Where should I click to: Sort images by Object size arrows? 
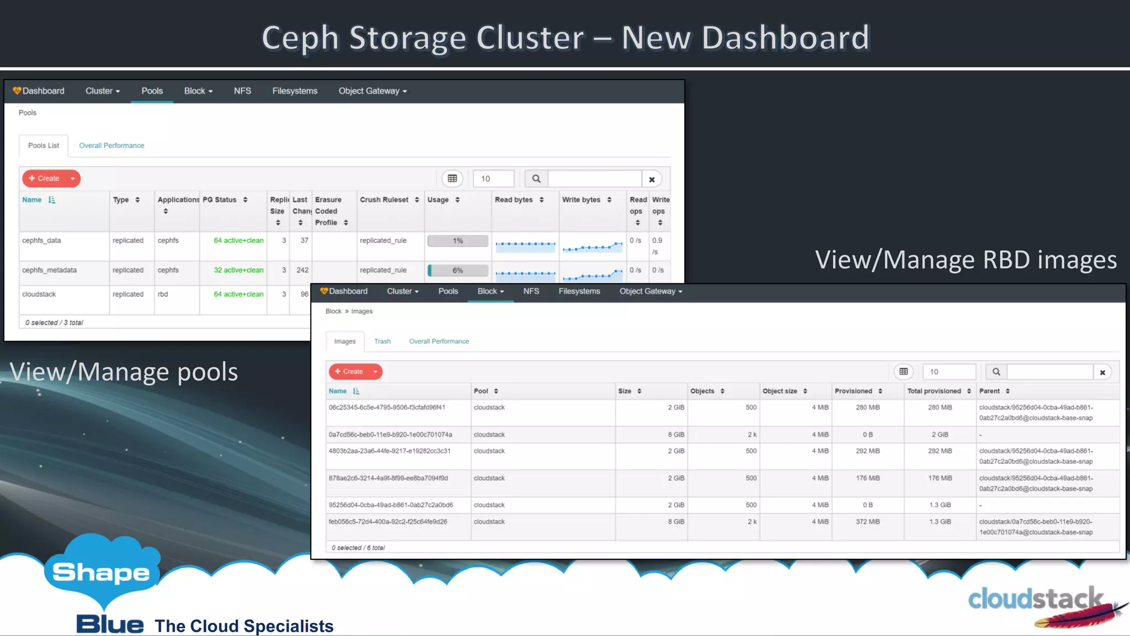pos(805,391)
